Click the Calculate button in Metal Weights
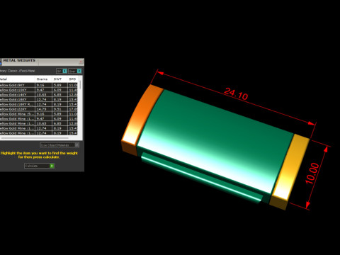The image size is (340, 255). [39, 166]
